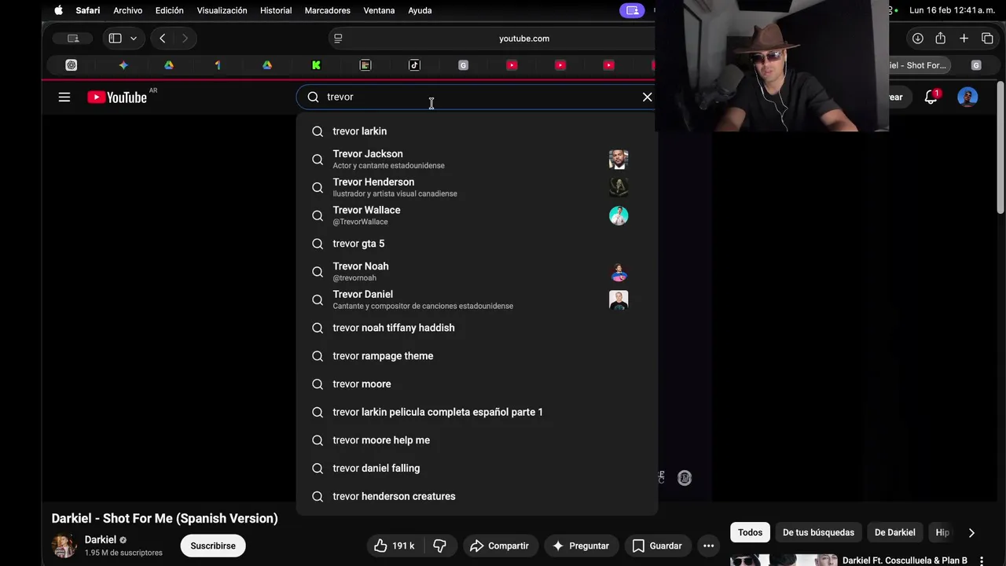This screenshot has width=1006, height=566.
Task: Switch to the Gemini sparkle tab
Action: tap(123, 65)
